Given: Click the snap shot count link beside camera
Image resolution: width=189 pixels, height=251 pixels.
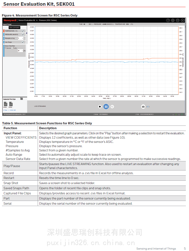Looking at the screenshot, I should (148, 107).
